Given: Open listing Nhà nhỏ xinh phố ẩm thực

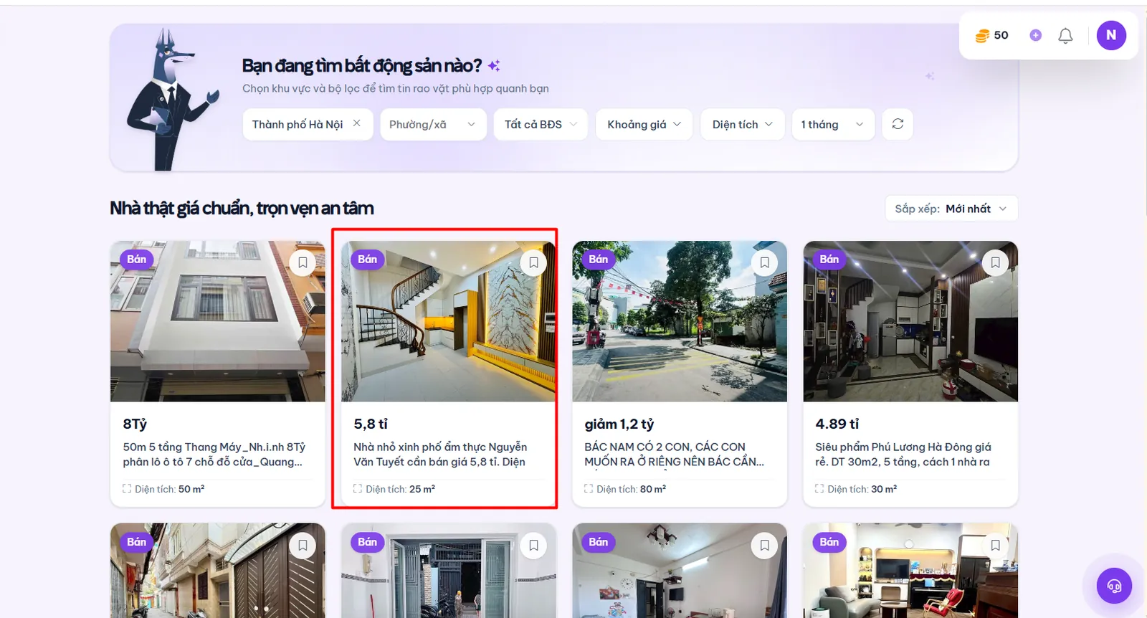Looking at the screenshot, I should click(440, 455).
